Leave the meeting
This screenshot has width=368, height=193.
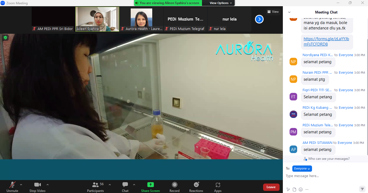point(271,187)
